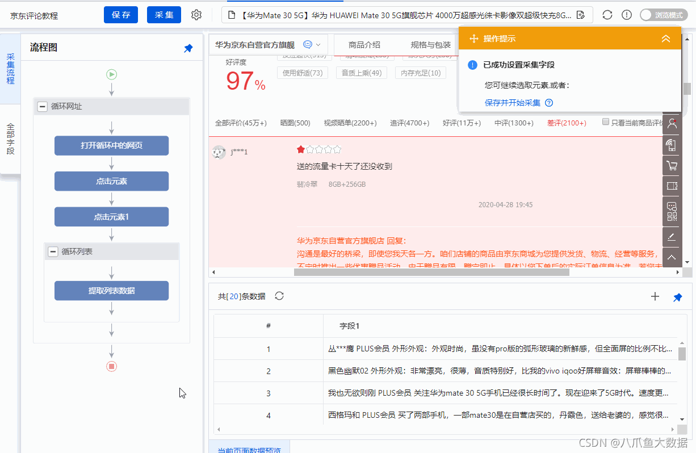Click the exclamation info icon in toolbar
The height and width of the screenshot is (453, 696).
[x=627, y=15]
